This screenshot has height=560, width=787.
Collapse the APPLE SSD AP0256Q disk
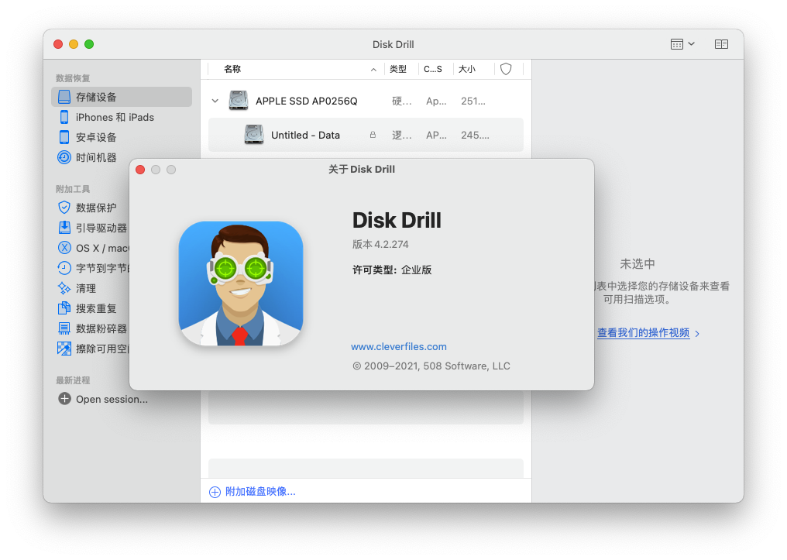click(x=215, y=101)
